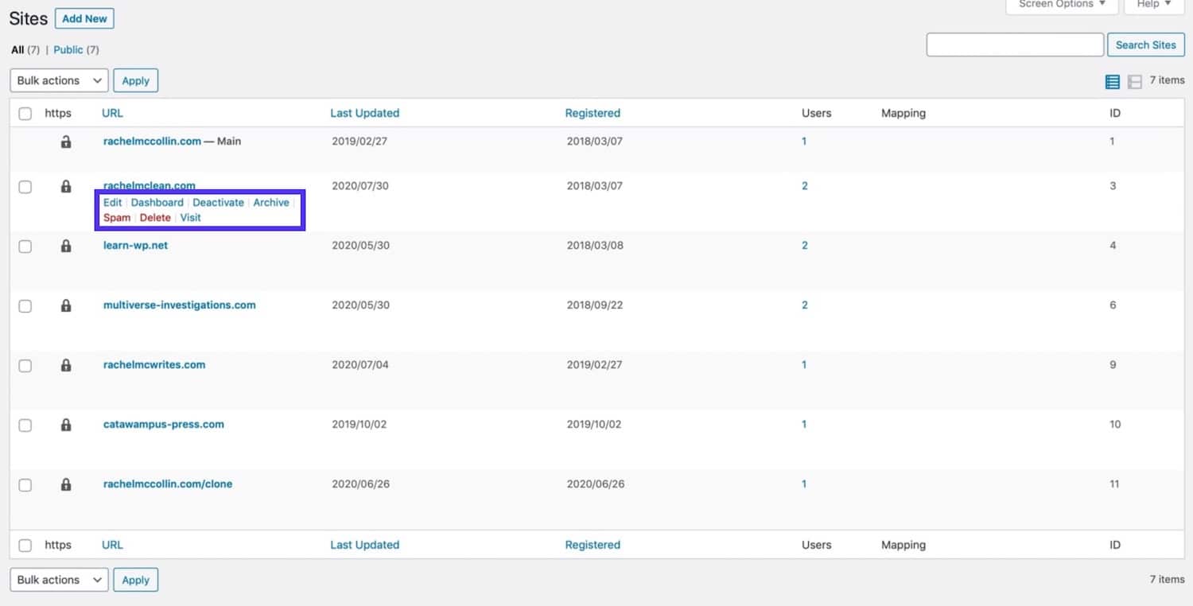Click the Add New button

click(84, 17)
